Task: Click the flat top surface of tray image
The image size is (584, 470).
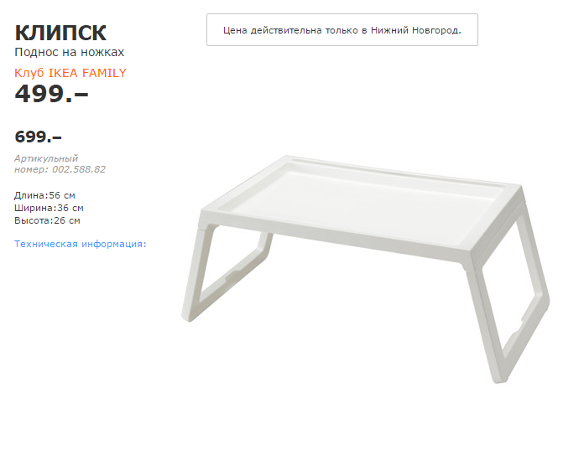Action: pyautogui.click(x=357, y=203)
